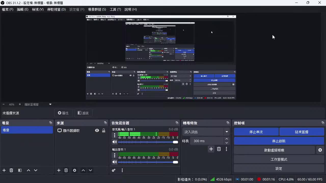Move scene down arrow in the 場景 panel
The image size is (326, 183).
point(36,170)
